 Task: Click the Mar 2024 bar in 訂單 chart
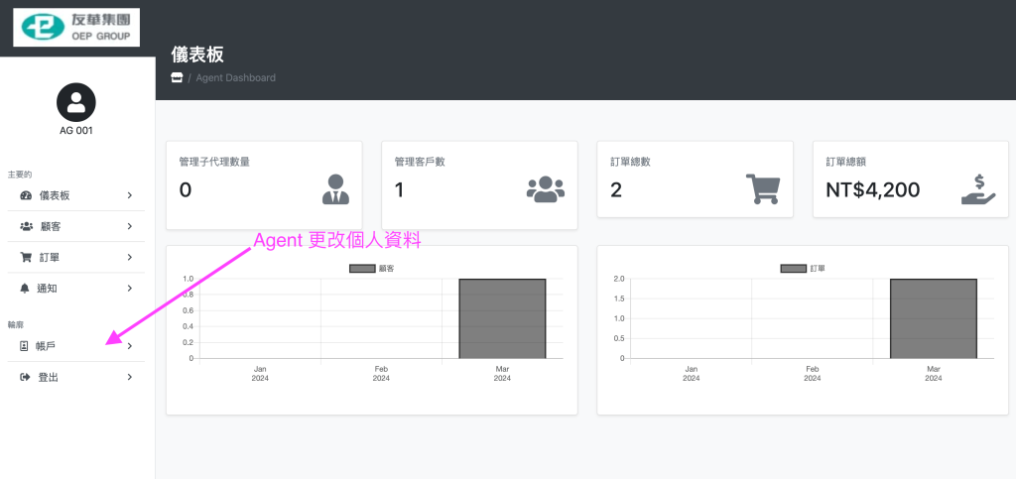pos(933,318)
